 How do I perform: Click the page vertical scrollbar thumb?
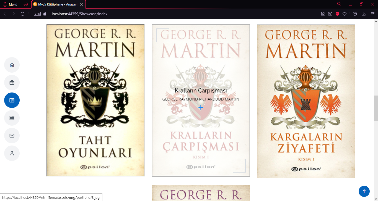(x=376, y=109)
